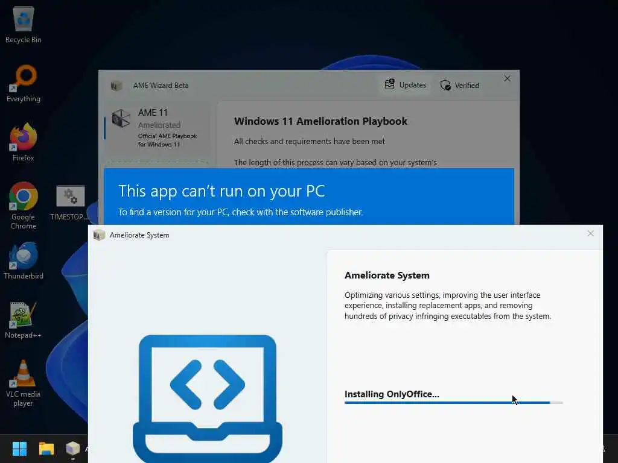Click the Installing OnlyOffice progress bar

[x=454, y=403]
